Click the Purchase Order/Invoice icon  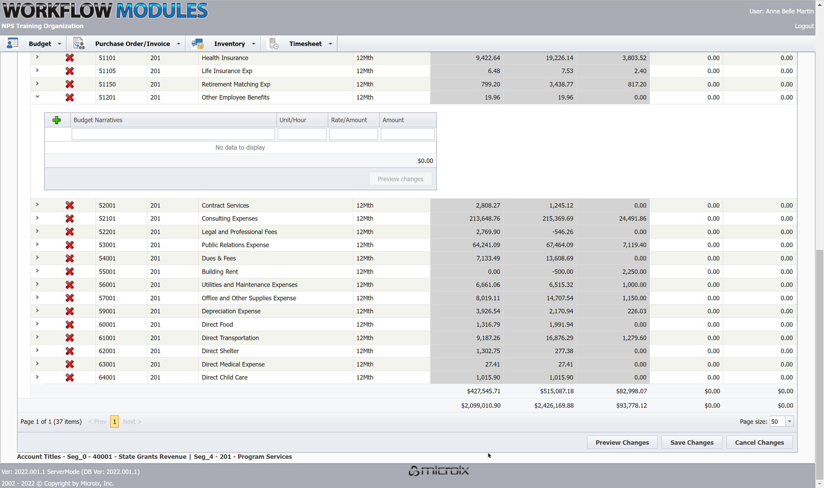[x=79, y=43]
